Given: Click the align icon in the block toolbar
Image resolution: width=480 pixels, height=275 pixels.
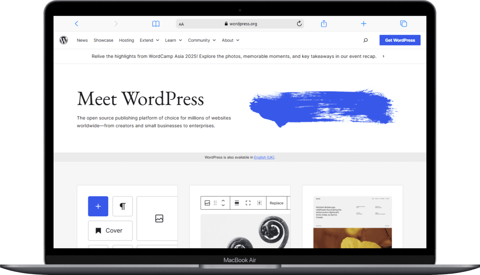Looking at the screenshot, I should (x=237, y=203).
